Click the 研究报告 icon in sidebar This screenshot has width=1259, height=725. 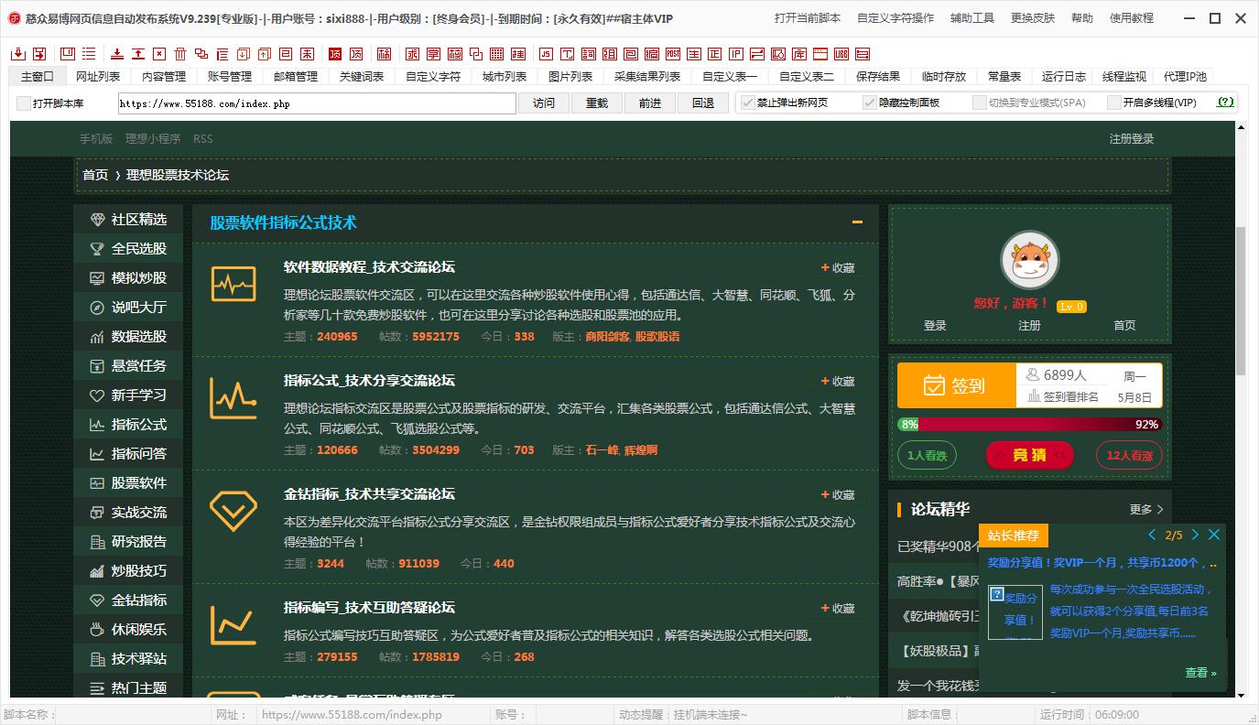point(97,542)
